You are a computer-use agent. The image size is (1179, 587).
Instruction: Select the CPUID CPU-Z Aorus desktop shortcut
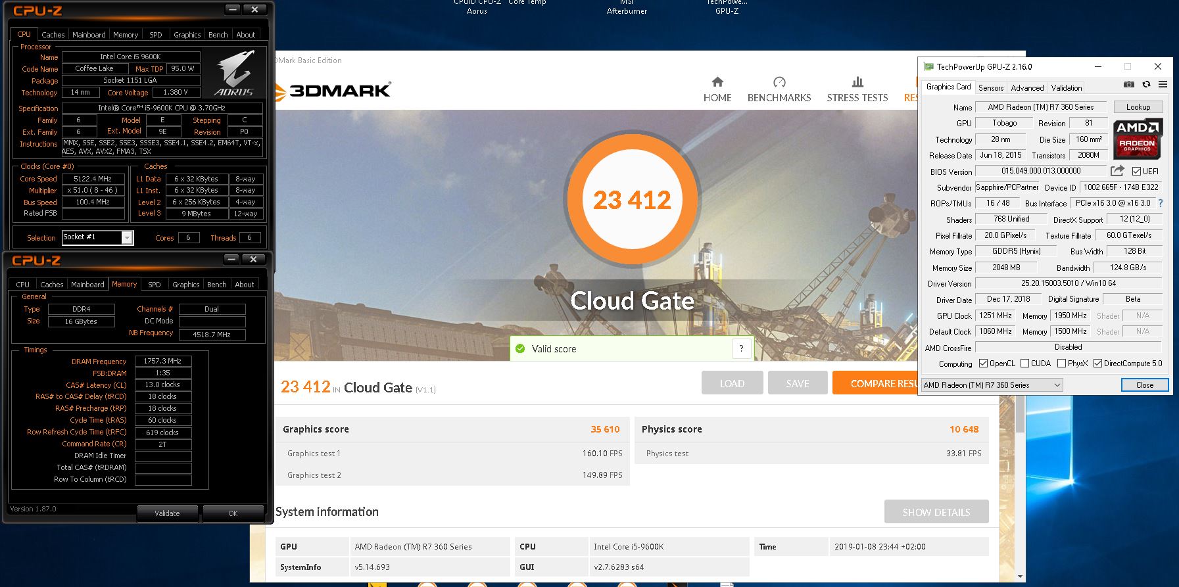click(477, 7)
